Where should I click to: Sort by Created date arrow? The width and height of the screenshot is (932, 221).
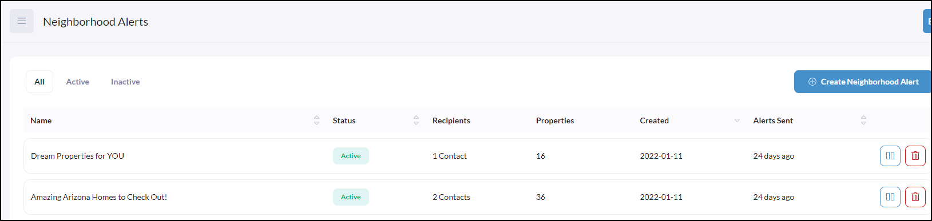[737, 120]
